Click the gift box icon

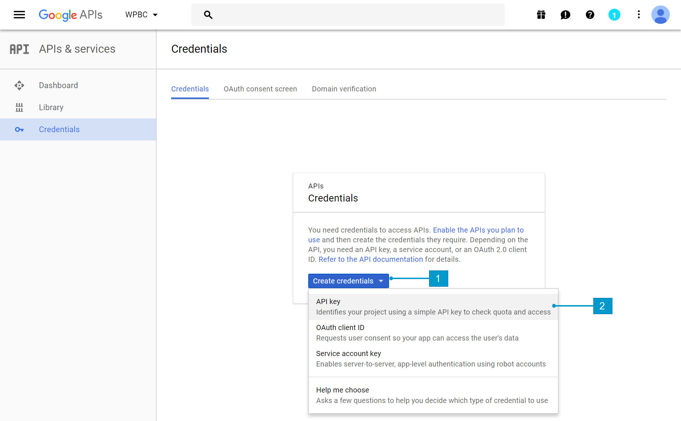click(541, 15)
